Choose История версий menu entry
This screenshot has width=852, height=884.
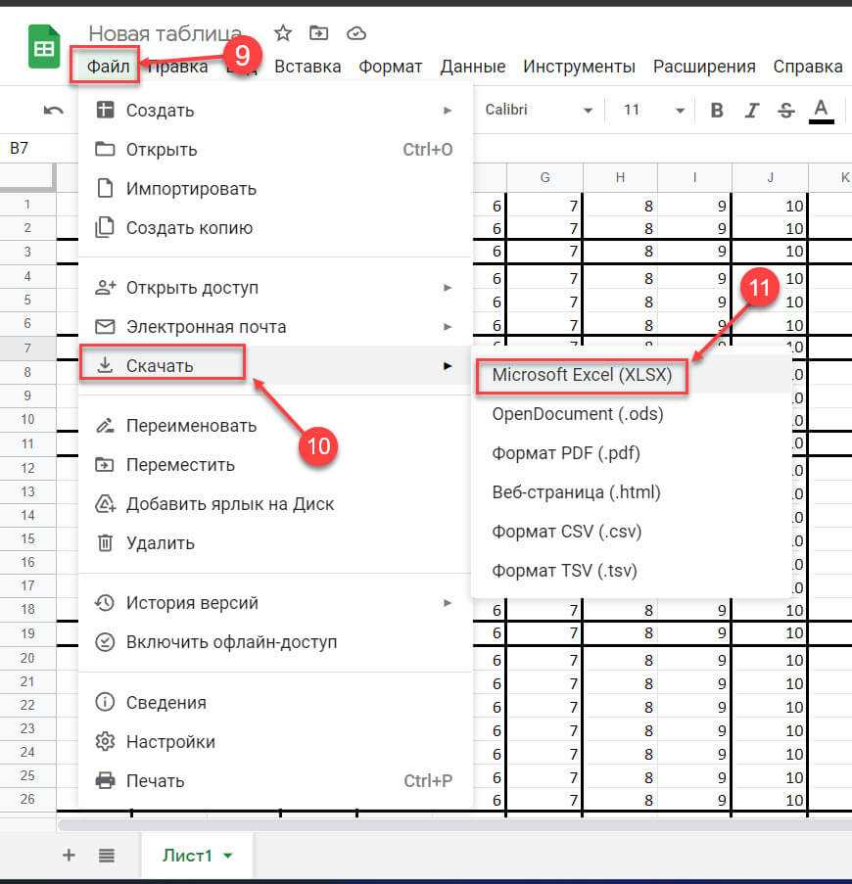coord(275,603)
